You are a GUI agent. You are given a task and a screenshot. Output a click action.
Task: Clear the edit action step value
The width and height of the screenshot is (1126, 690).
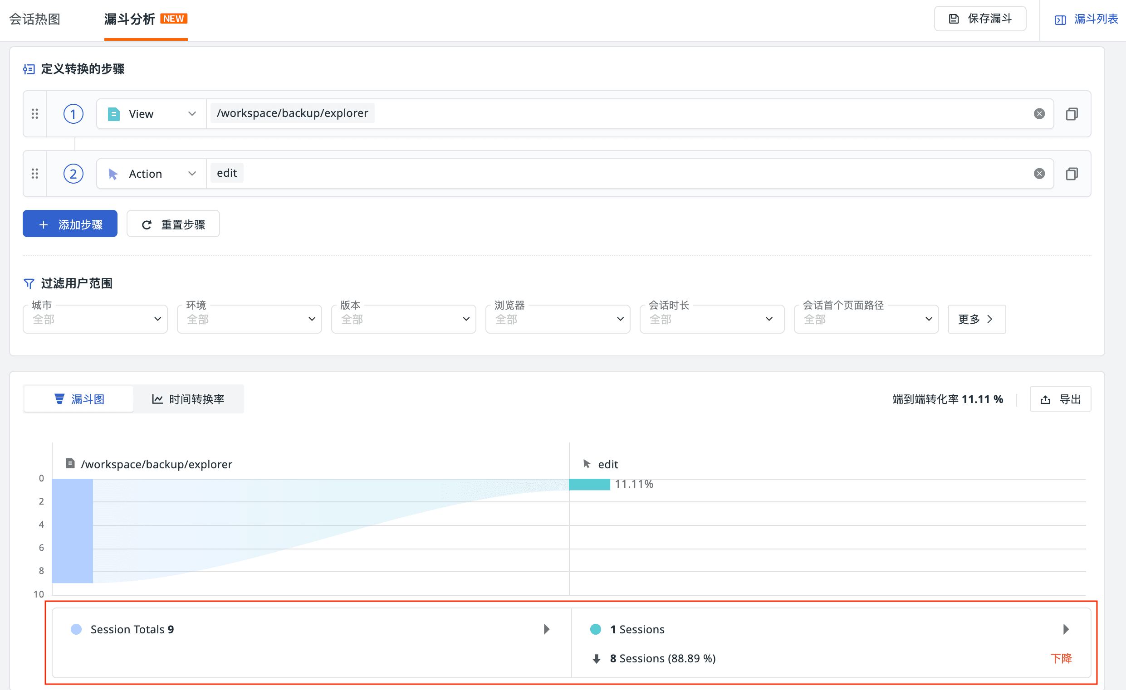(1039, 174)
